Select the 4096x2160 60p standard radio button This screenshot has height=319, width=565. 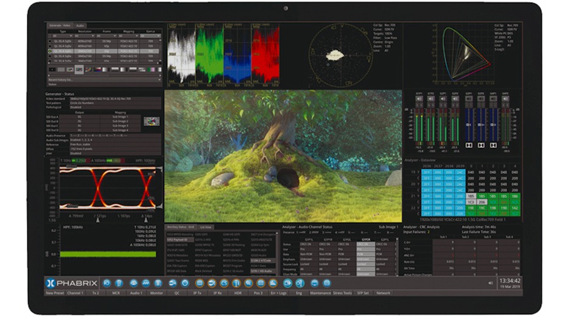coord(50,46)
